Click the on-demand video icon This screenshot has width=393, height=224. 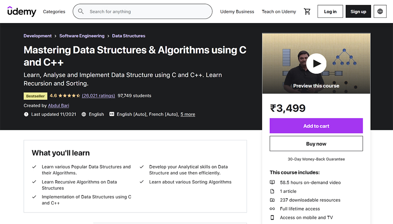[x=272, y=182]
